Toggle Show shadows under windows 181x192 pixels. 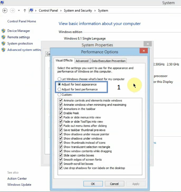coord(61,138)
